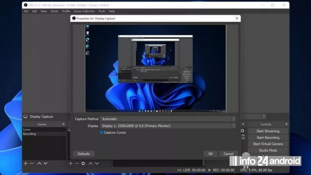
Task: Move scene up with arrow icon
Action: coord(39,163)
